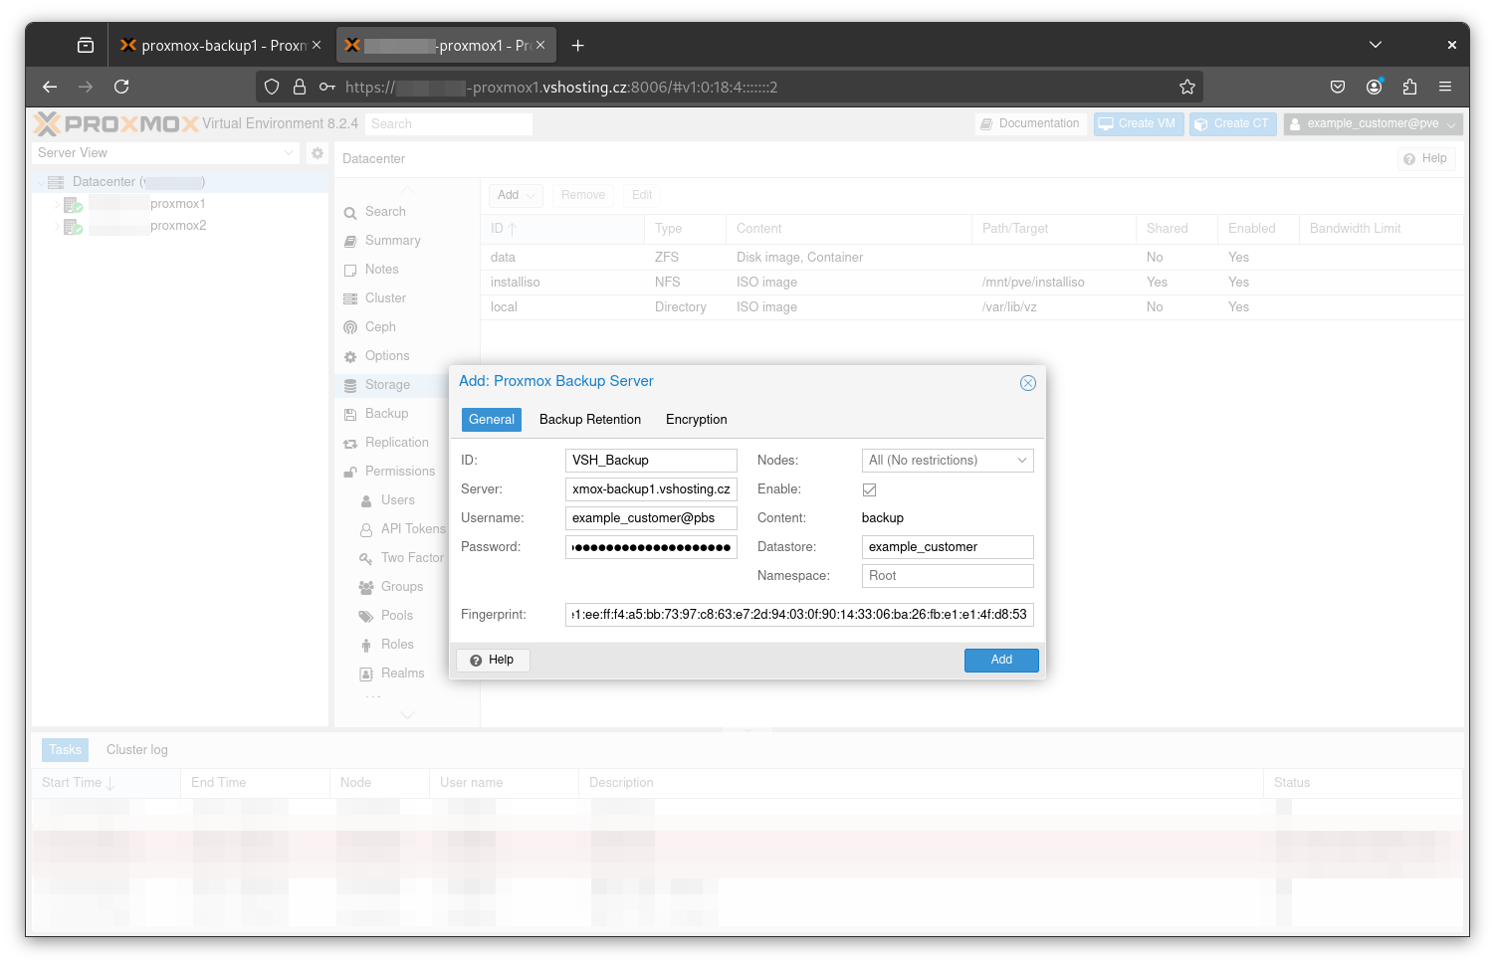Click the Create CT button
Image resolution: width=1495 pixels, height=965 pixels.
coord(1232,123)
